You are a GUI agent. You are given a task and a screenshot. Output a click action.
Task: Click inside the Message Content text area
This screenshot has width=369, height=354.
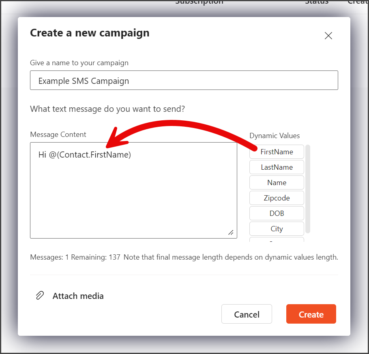click(x=133, y=190)
